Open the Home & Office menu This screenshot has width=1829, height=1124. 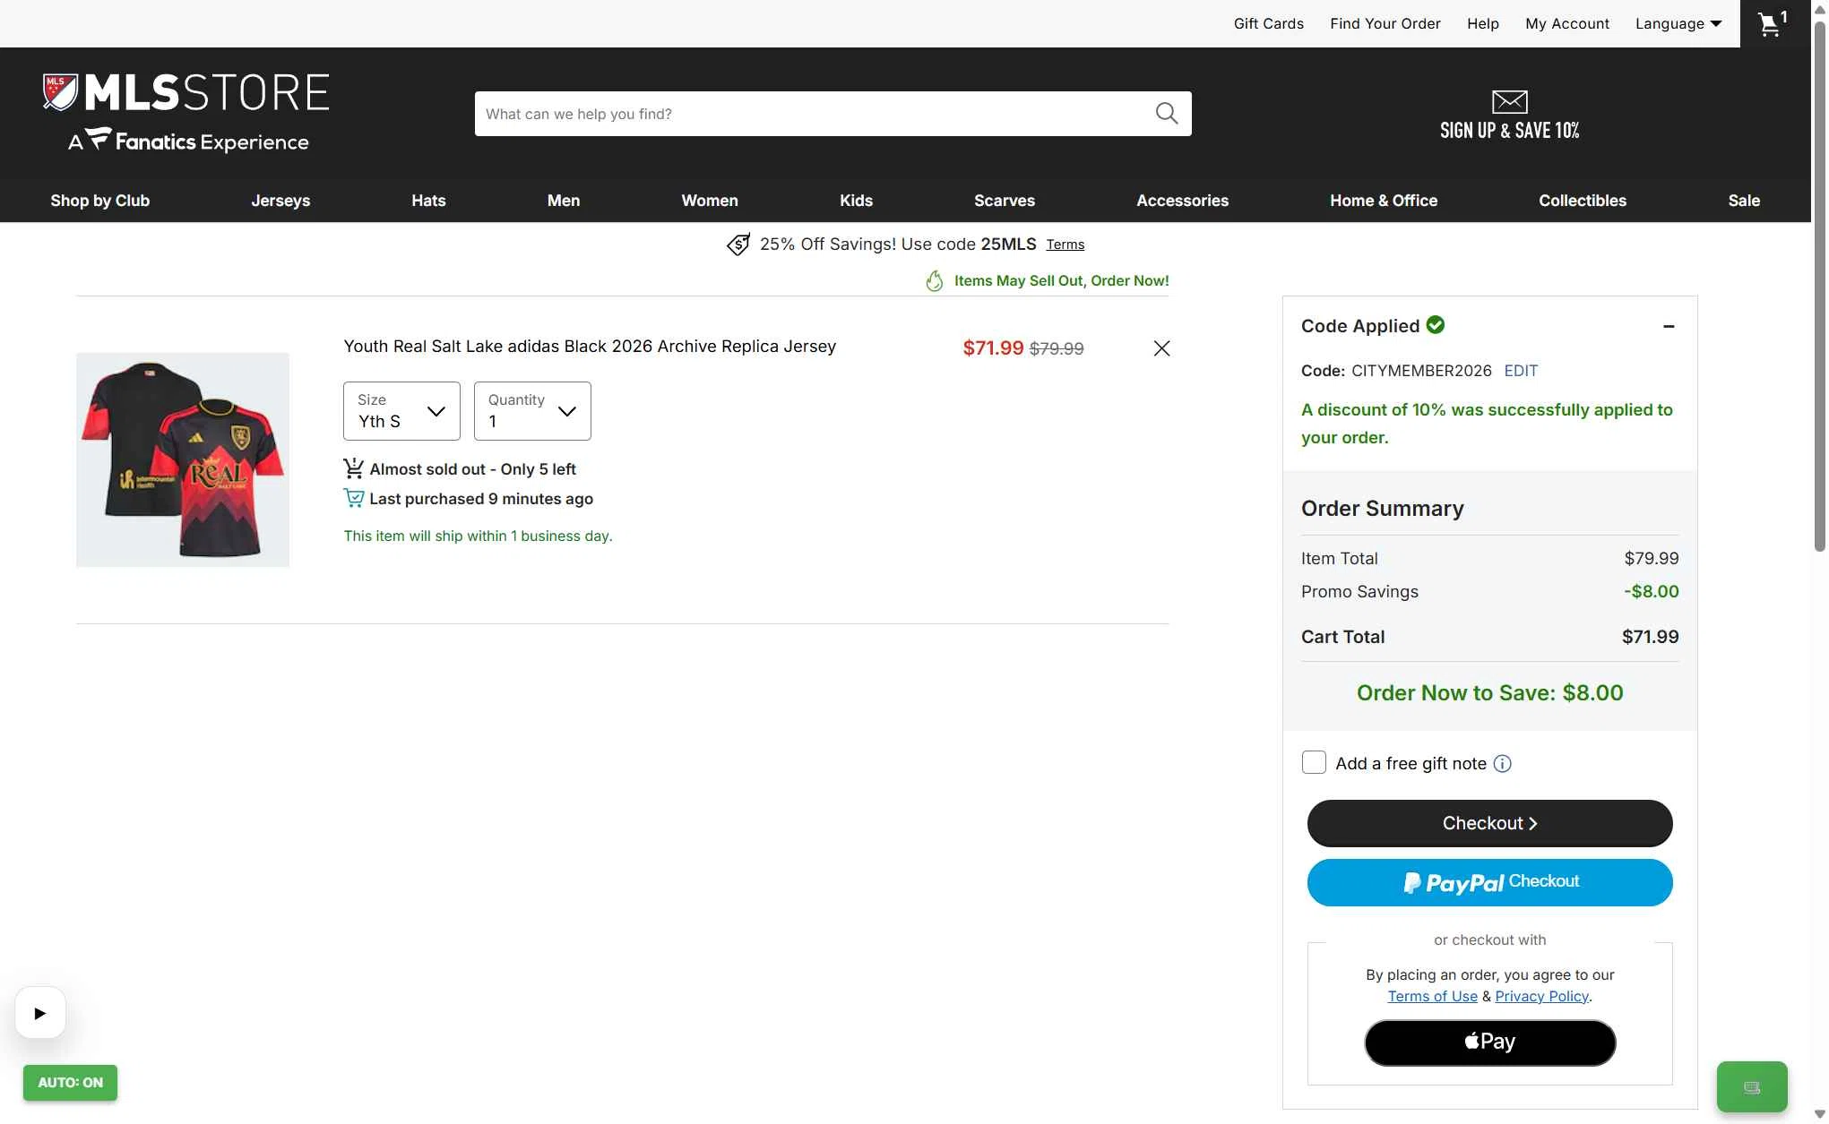[1384, 201]
